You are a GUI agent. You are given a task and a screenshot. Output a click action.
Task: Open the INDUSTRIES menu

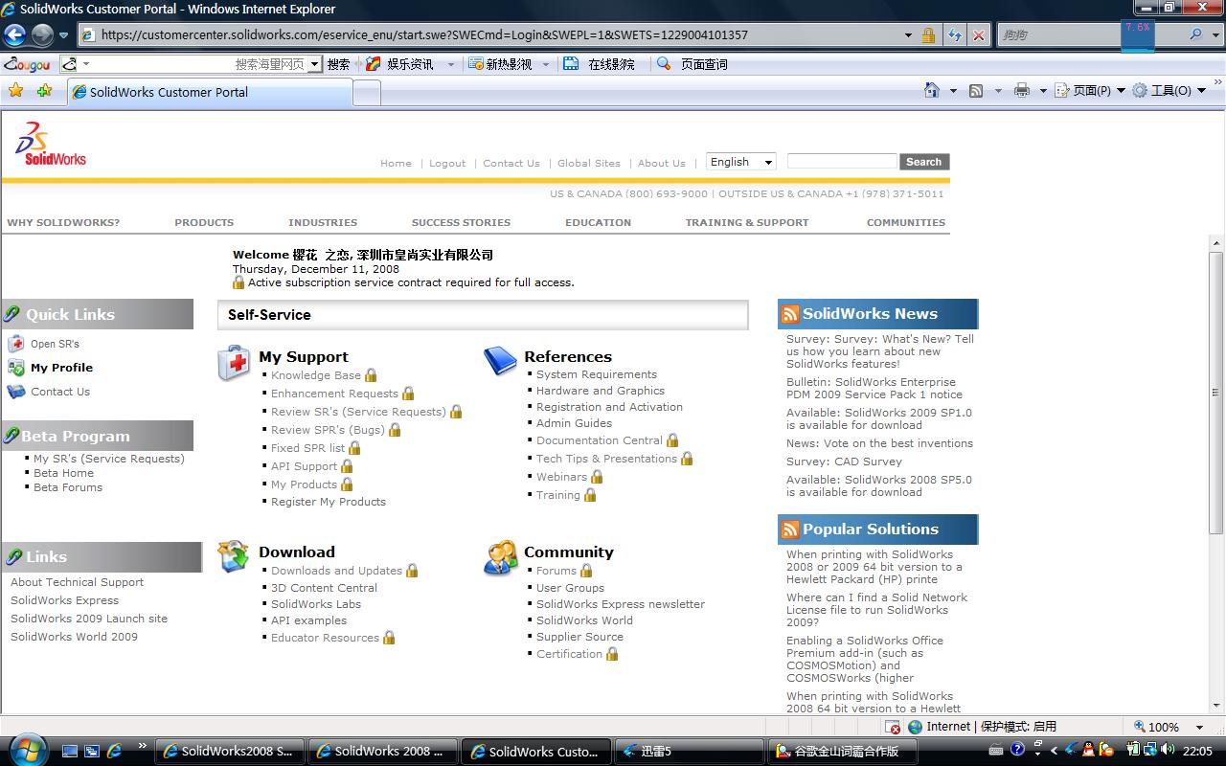point(323,222)
